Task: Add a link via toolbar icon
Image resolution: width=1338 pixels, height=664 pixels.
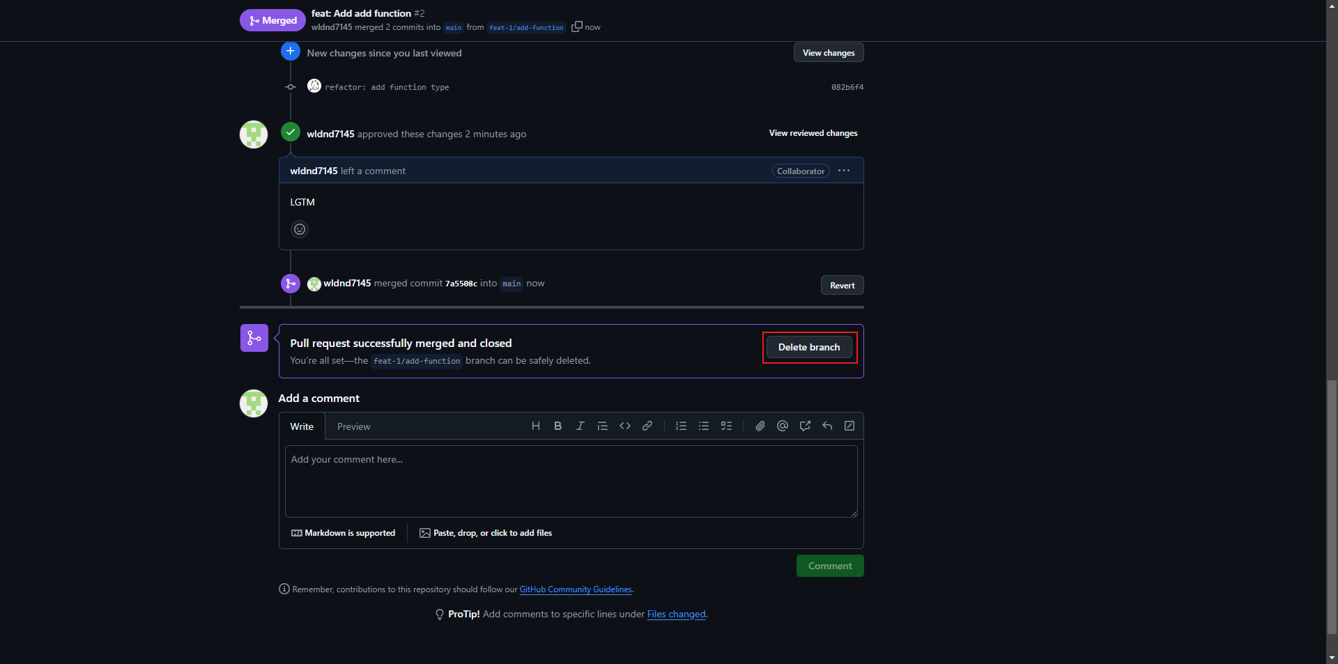Action: tap(647, 426)
